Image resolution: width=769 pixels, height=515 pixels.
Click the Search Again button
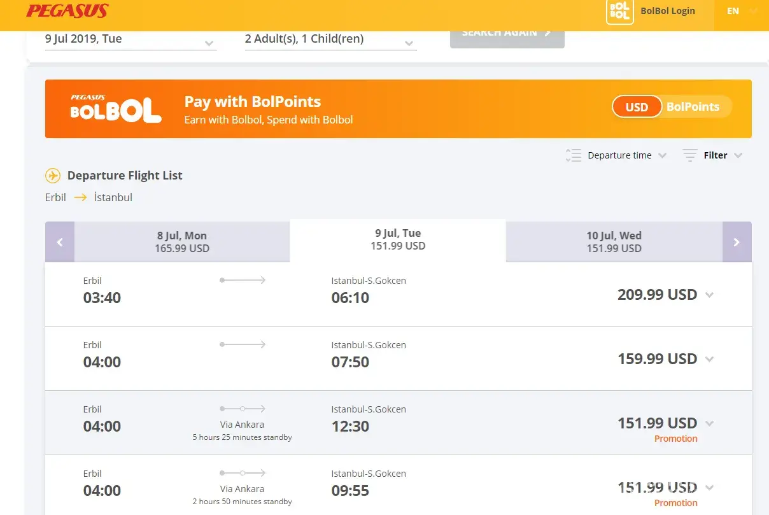pyautogui.click(x=507, y=34)
